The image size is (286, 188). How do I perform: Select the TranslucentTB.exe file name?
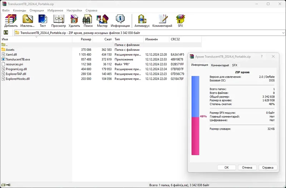18,59
